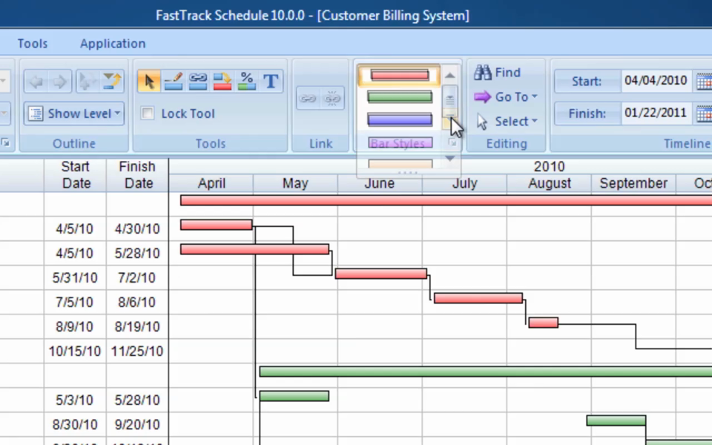Screen dimensions: 712x445
Task: Click the 5/3/10 start date cell
Action: click(x=75, y=400)
